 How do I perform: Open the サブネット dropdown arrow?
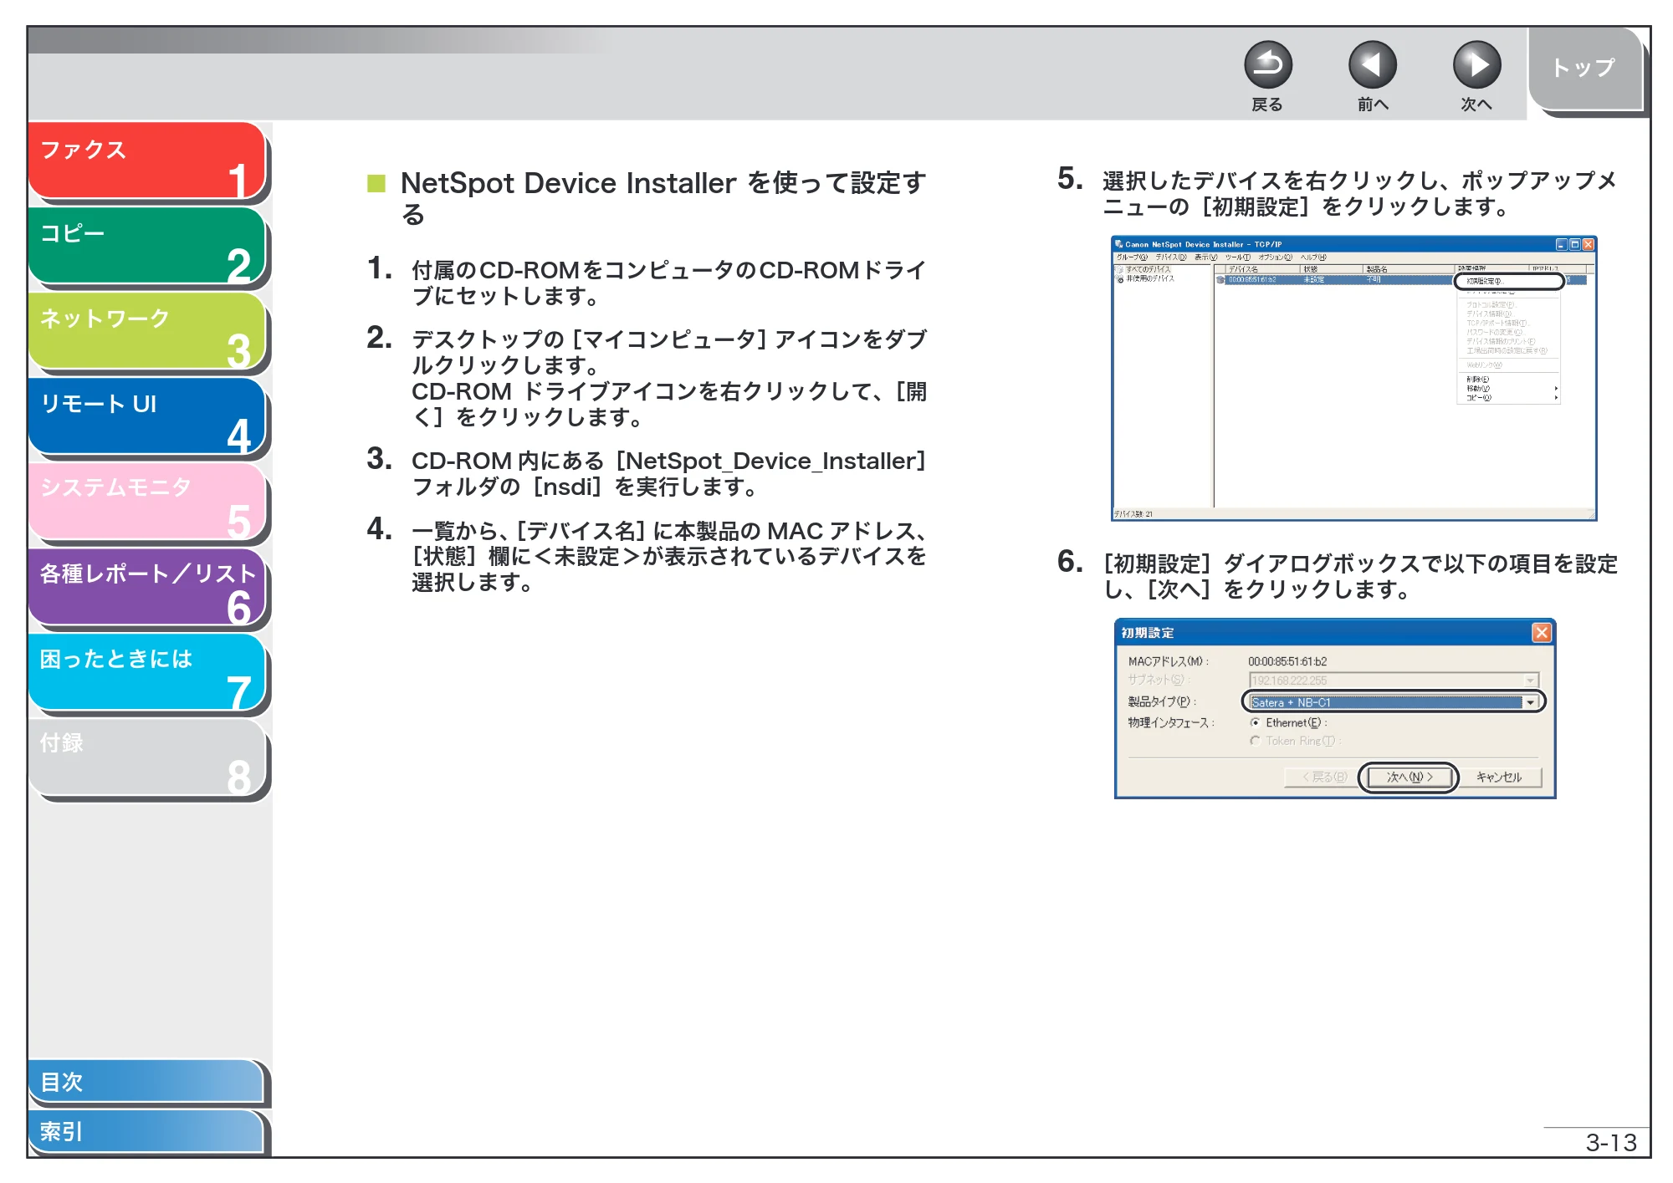coord(1530,681)
